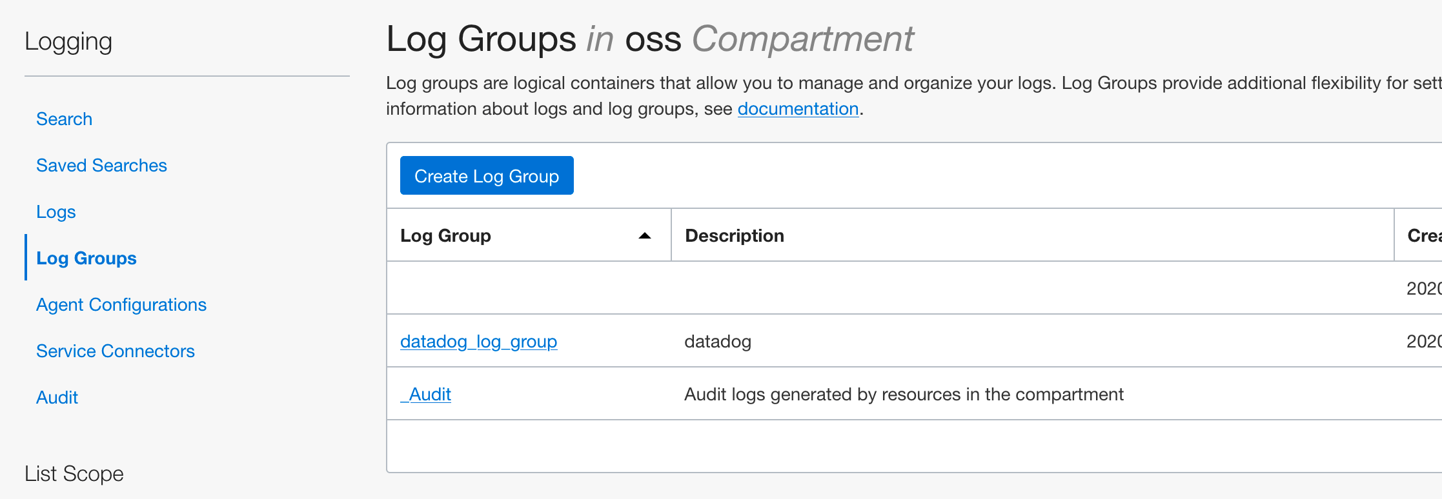Click the partially visible Created column header
Viewport: 1442px width, 499px height.
1423,236
